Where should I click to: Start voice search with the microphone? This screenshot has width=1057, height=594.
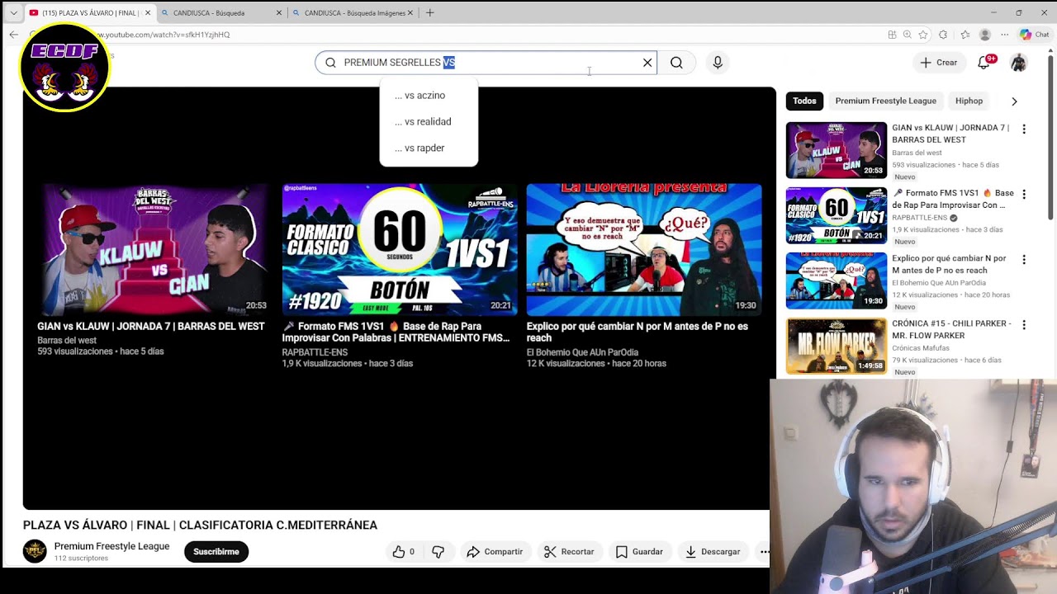(x=718, y=63)
